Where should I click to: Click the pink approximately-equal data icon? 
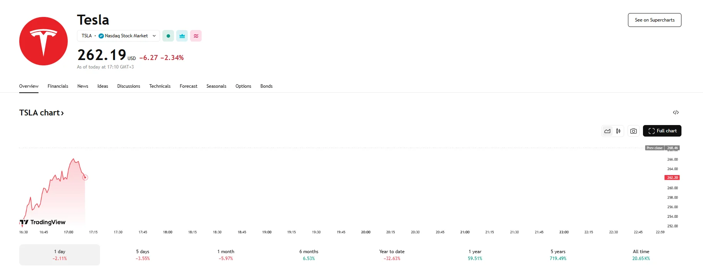point(196,36)
